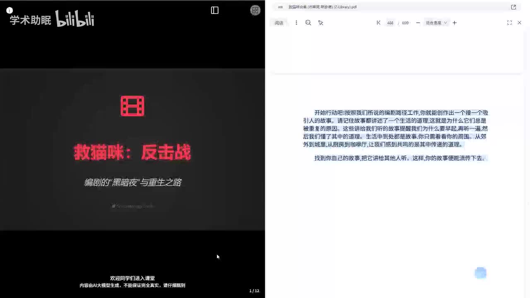Click the total page count 699
The image size is (530, 298).
pyautogui.click(x=405, y=23)
